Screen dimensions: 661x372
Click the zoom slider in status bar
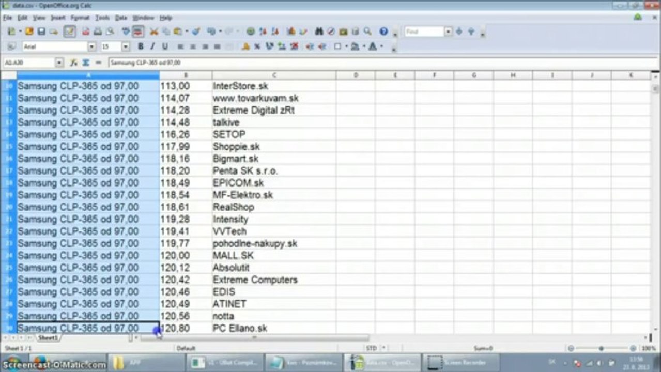pos(602,349)
